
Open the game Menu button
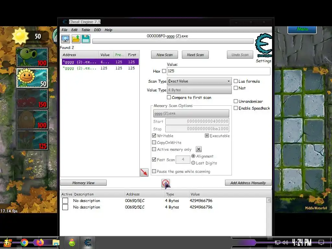302,30
